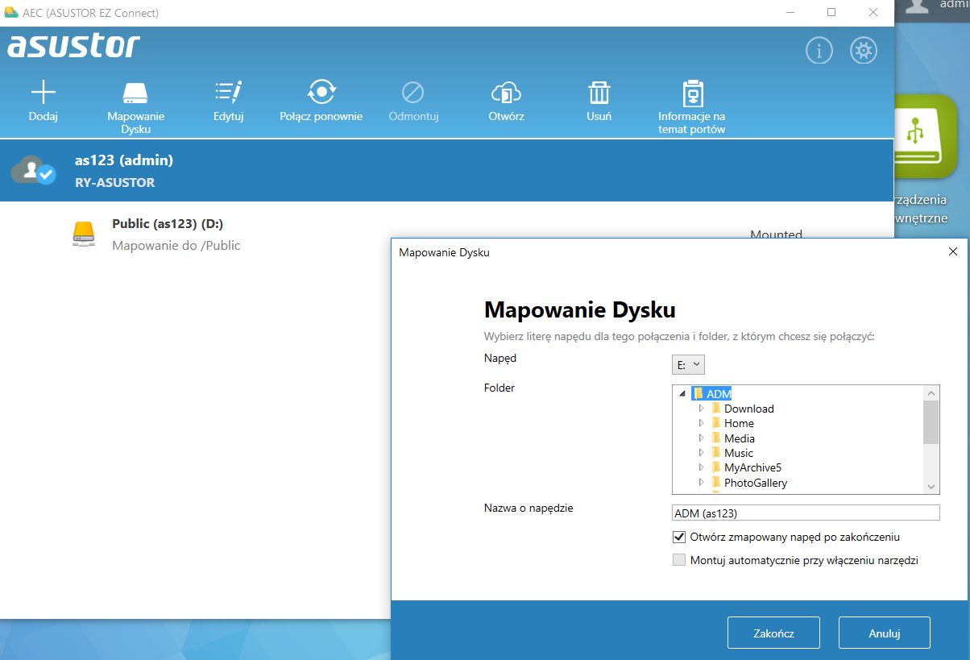Open the Napęd drive letter dropdown
This screenshot has width=970, height=660.
688,365
